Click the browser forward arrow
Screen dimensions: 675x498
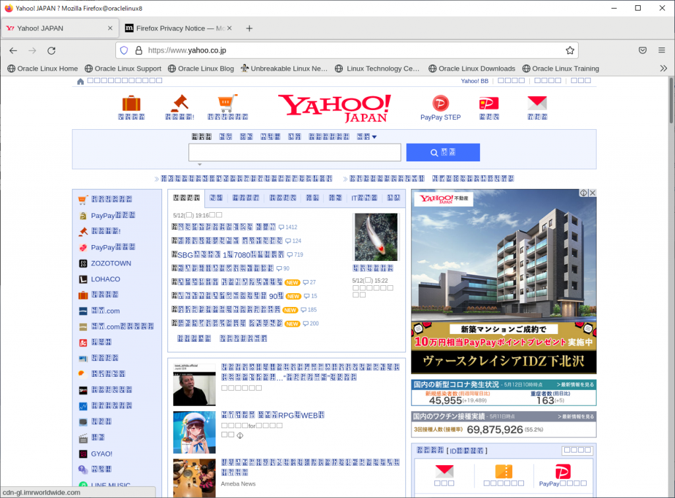click(32, 50)
